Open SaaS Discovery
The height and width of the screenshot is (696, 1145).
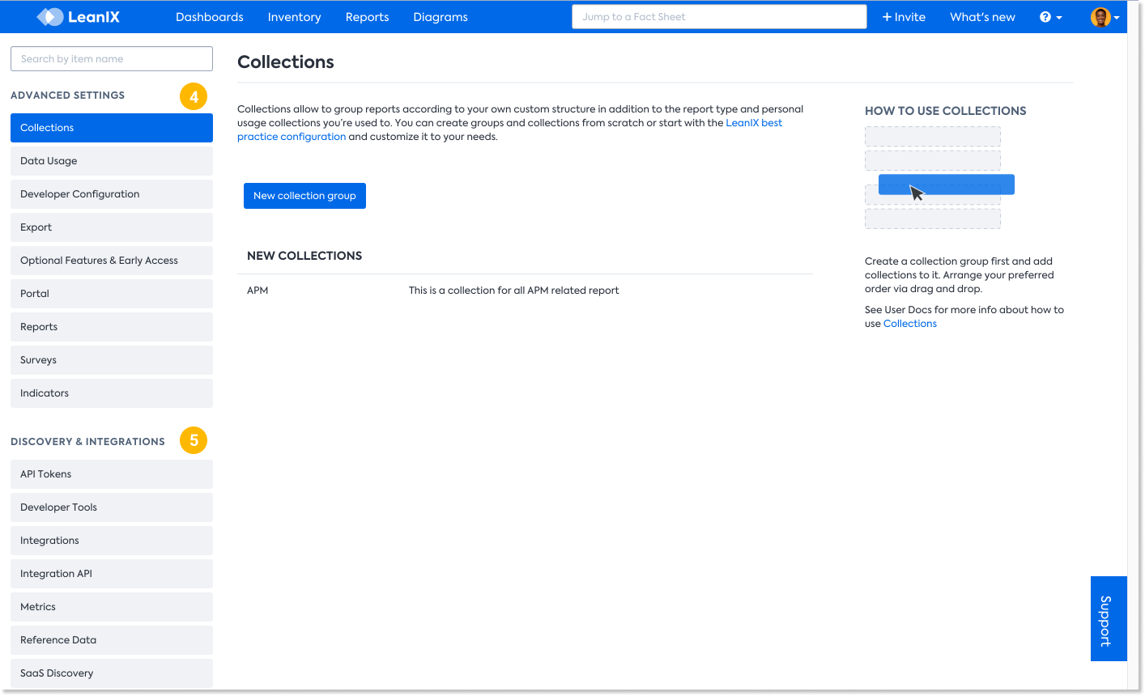112,673
